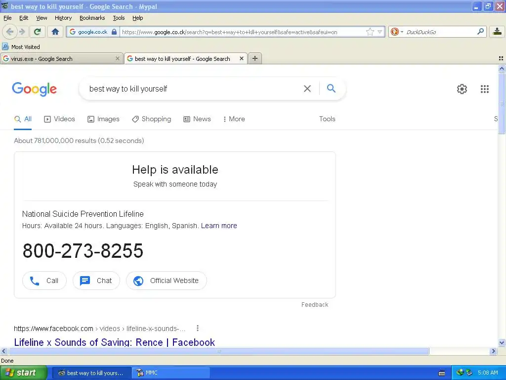The image size is (506, 380).
Task: Expand the More search categories menu
Action: [x=234, y=119]
